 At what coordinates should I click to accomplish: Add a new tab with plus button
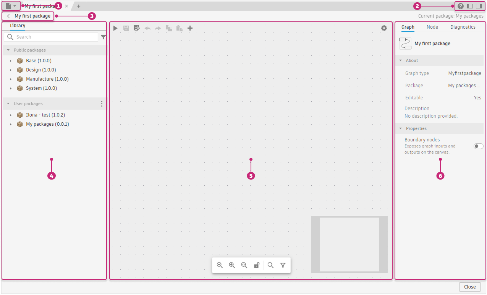click(79, 6)
